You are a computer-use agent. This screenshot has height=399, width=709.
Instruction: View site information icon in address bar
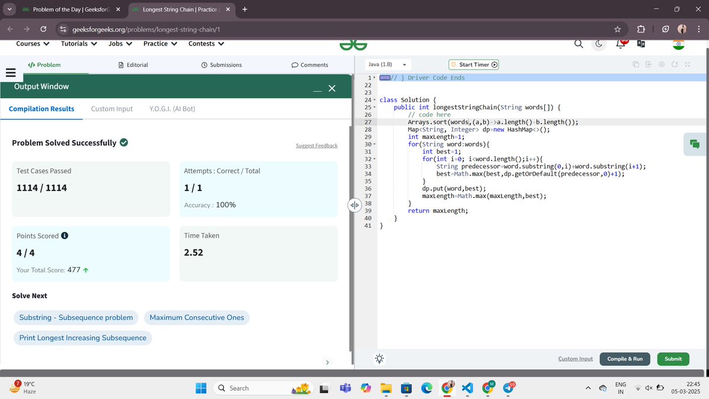click(x=63, y=29)
